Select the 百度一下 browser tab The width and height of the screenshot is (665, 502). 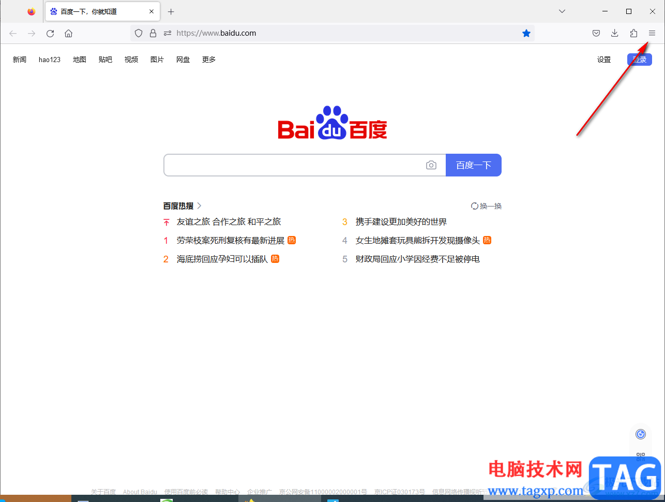102,11
